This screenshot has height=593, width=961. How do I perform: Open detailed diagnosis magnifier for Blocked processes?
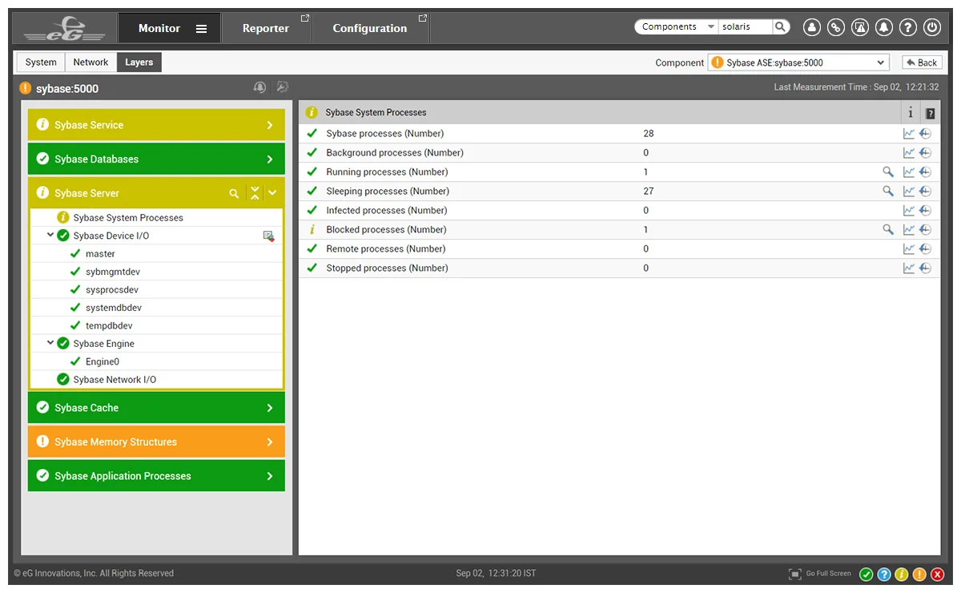coord(888,229)
